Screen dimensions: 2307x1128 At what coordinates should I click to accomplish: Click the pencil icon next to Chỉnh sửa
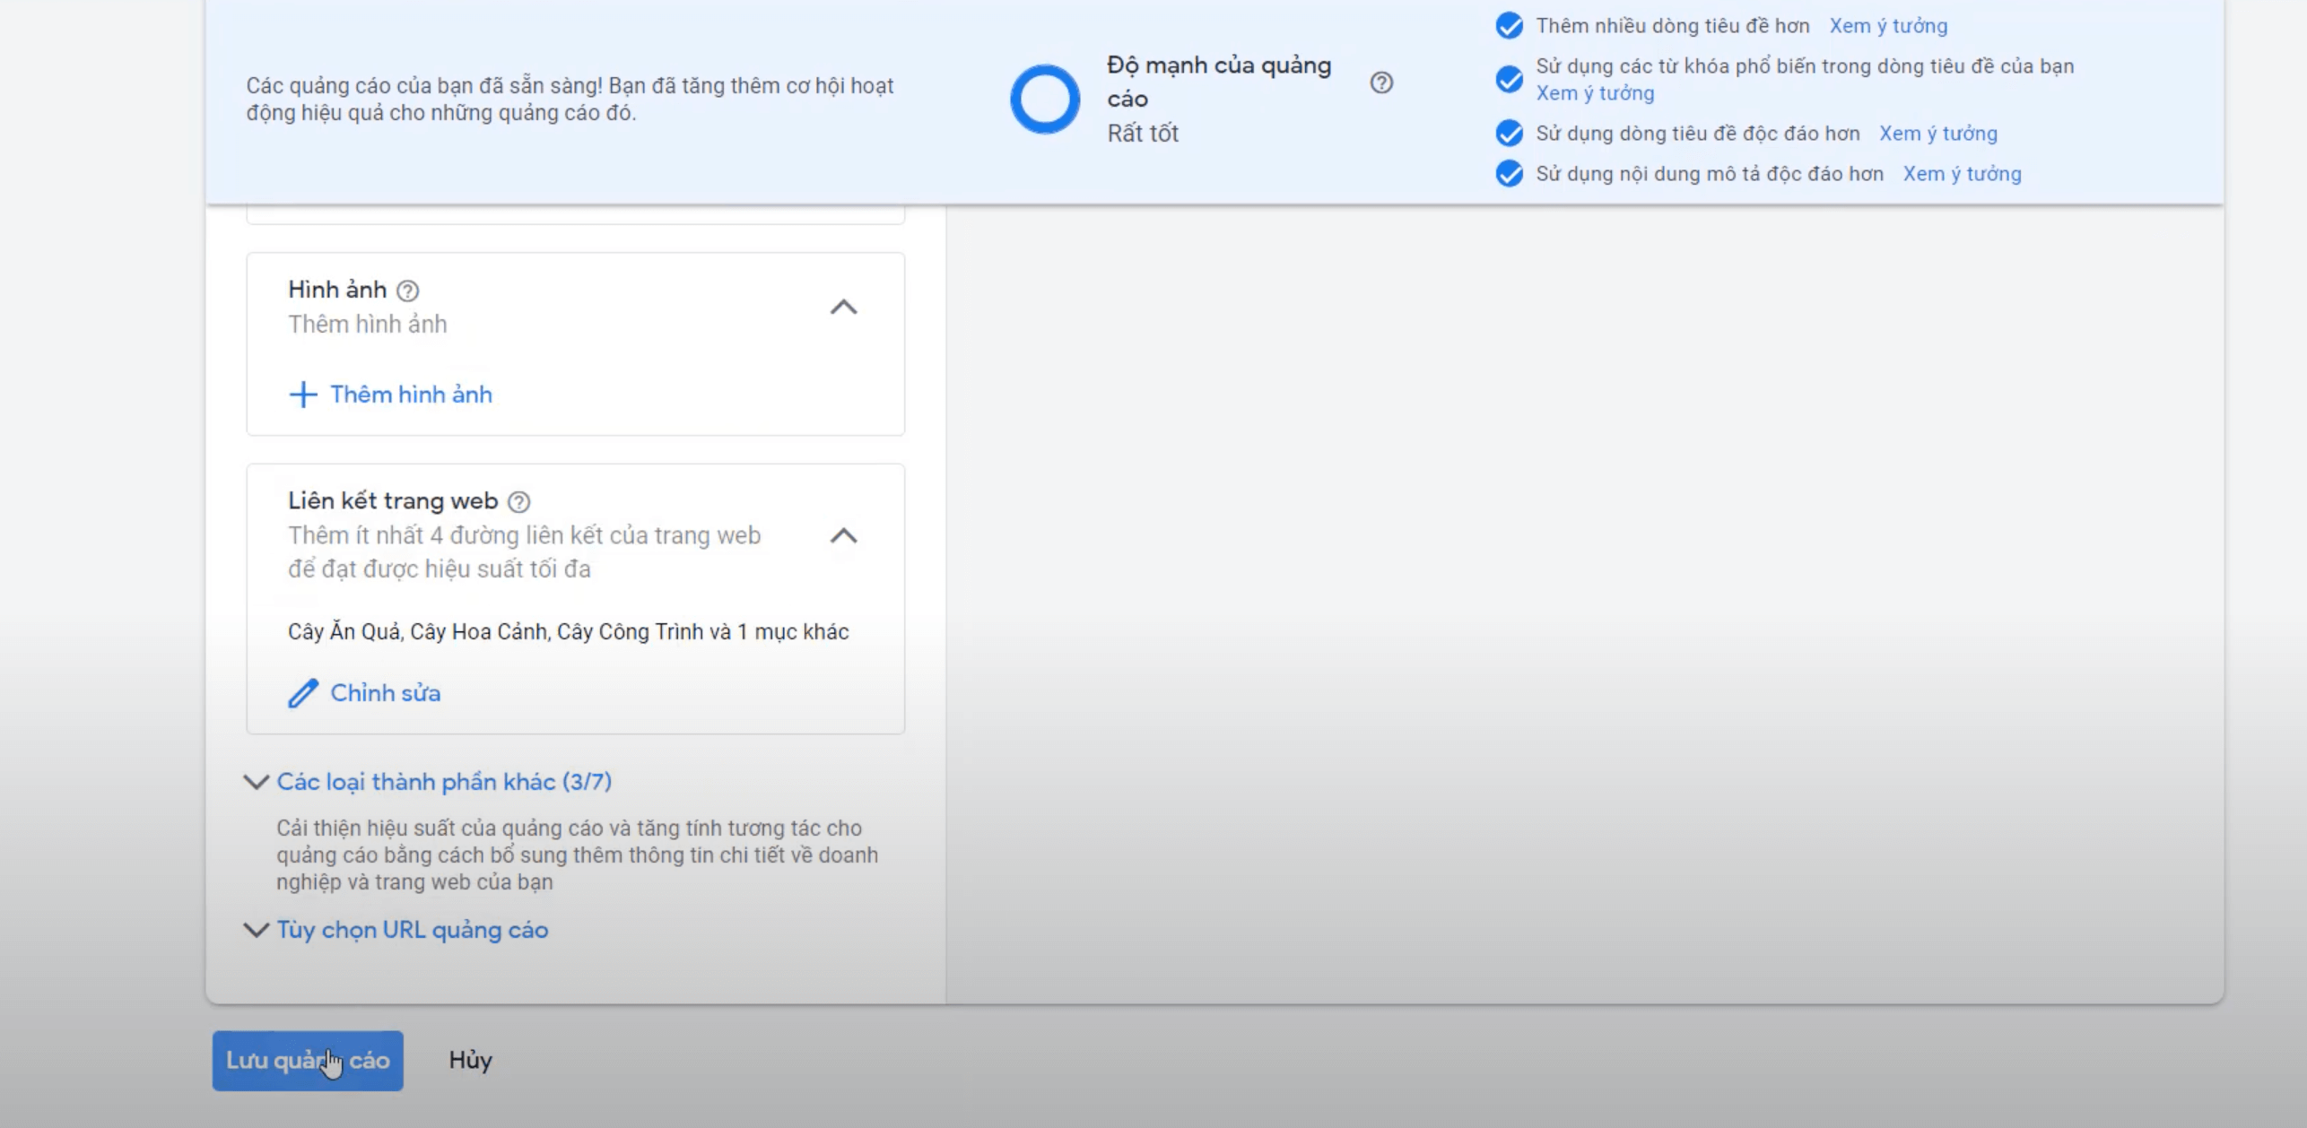pyautogui.click(x=303, y=693)
